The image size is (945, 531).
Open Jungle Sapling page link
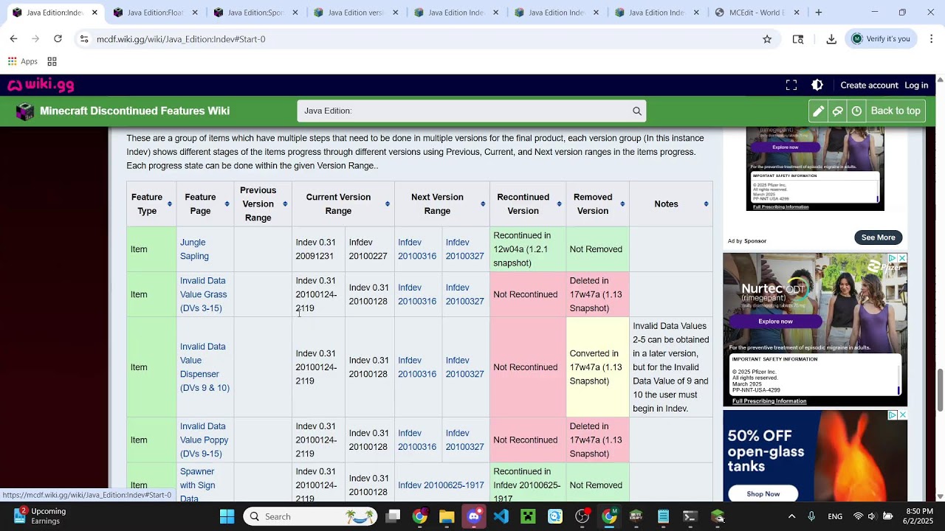tap(194, 249)
